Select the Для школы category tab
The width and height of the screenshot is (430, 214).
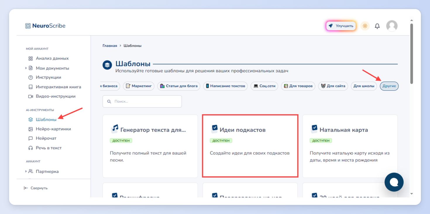364,86
